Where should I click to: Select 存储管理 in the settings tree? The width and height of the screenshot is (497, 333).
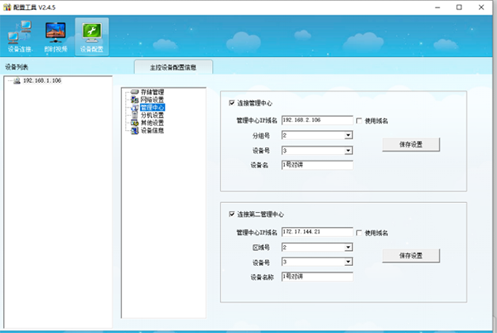(152, 92)
